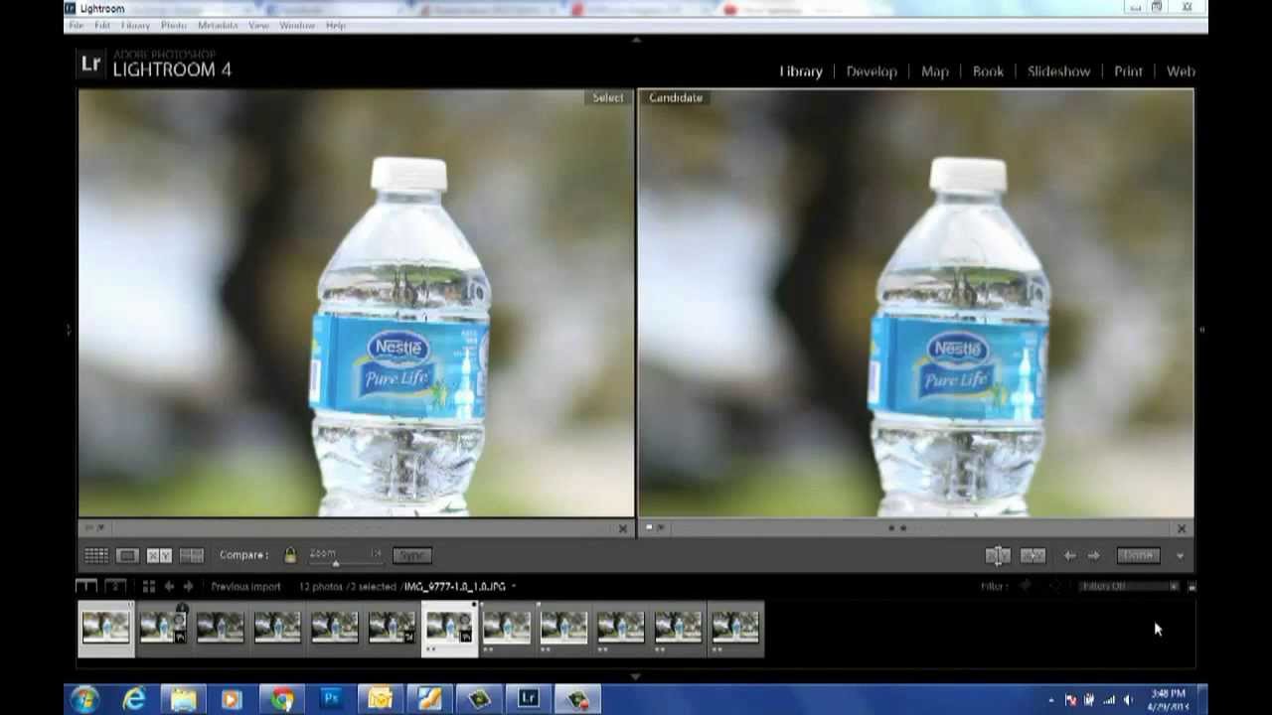
Task: Switch to the Slideshow module
Action: 1059,71
